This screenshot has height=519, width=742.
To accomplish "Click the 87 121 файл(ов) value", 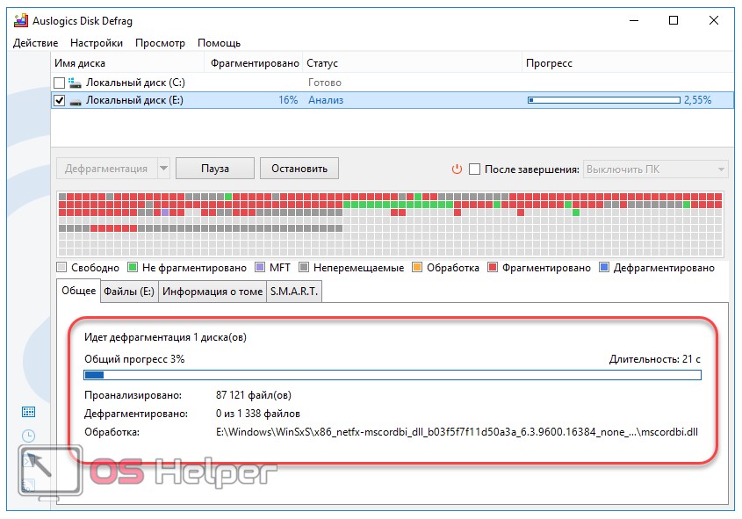I will click(x=254, y=395).
